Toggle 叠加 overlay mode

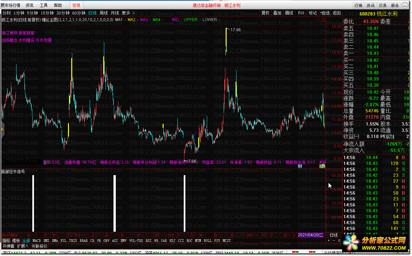[277, 13]
